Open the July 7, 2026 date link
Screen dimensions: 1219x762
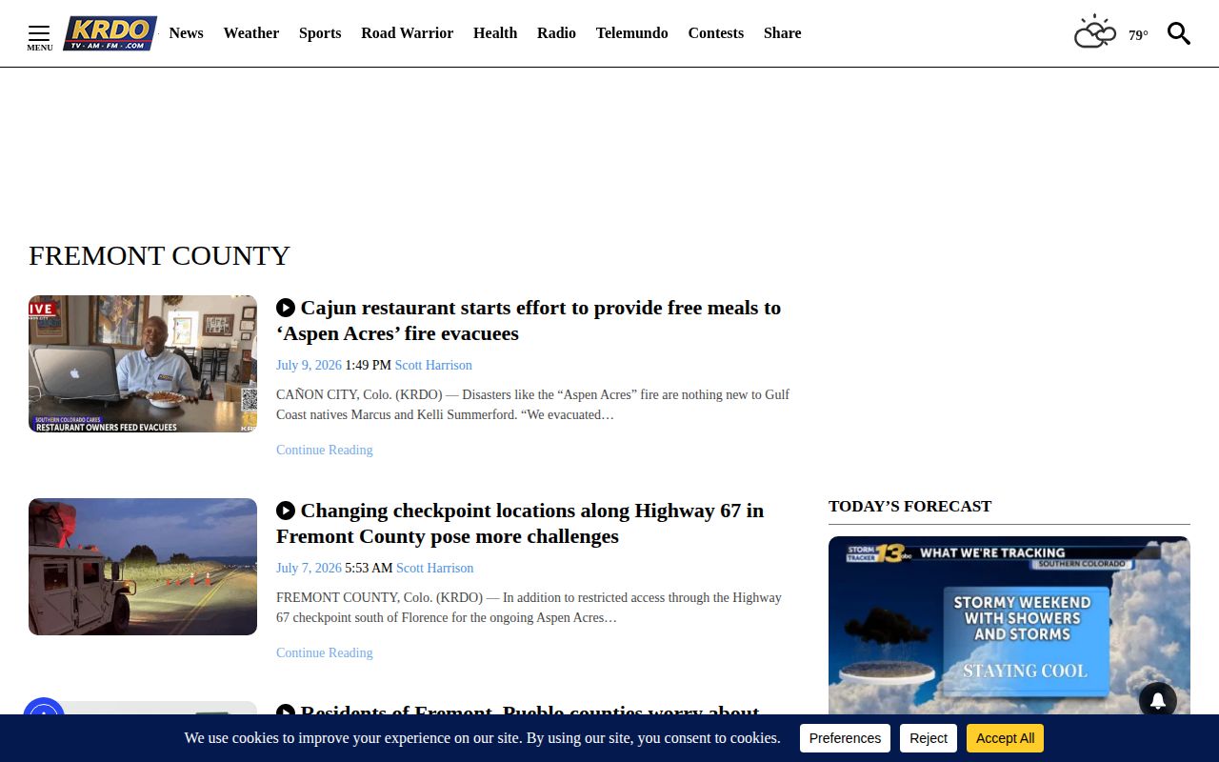tap(309, 568)
